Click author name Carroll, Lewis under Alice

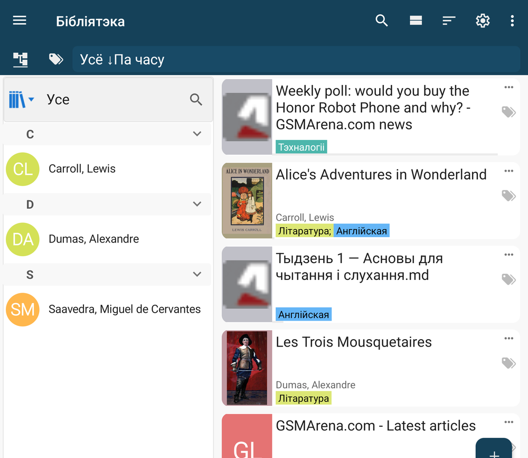pyautogui.click(x=305, y=217)
